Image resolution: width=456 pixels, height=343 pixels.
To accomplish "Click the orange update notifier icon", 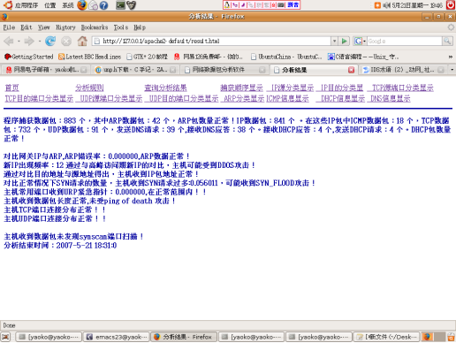I will click(x=377, y=5).
